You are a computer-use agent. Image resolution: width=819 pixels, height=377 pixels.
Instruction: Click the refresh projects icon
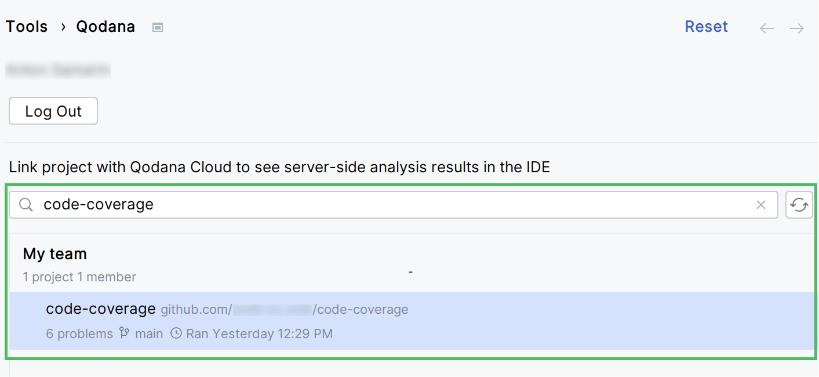pos(799,204)
